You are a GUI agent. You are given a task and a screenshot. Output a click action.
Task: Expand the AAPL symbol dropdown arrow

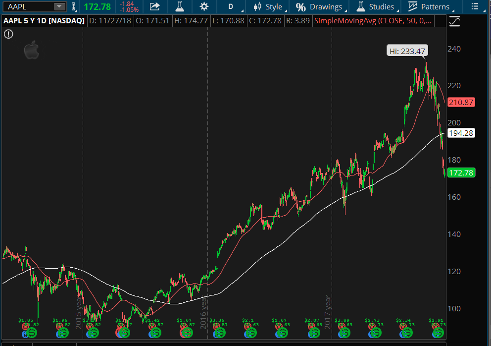click(59, 6)
